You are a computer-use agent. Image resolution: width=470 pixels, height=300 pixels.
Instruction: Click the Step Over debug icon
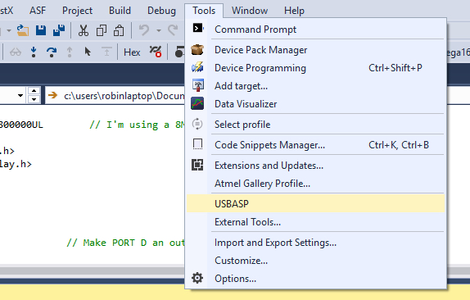52,52
